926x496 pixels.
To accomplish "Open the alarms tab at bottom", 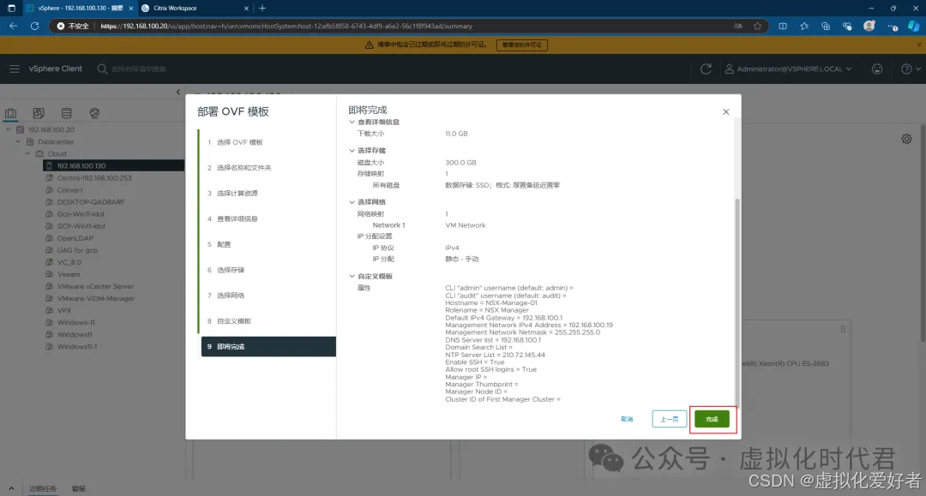I will [x=79, y=488].
